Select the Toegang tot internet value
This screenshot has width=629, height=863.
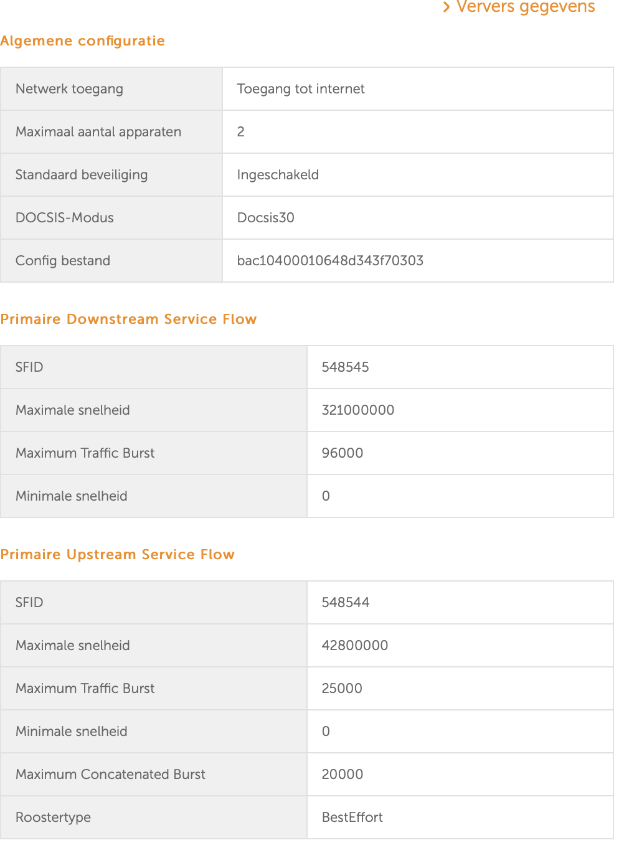(x=301, y=89)
